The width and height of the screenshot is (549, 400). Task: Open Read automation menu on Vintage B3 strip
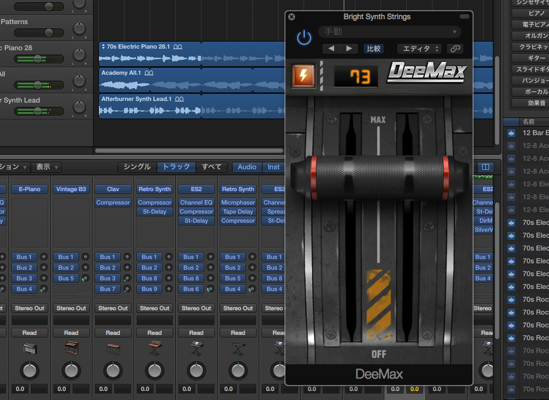coord(71,333)
